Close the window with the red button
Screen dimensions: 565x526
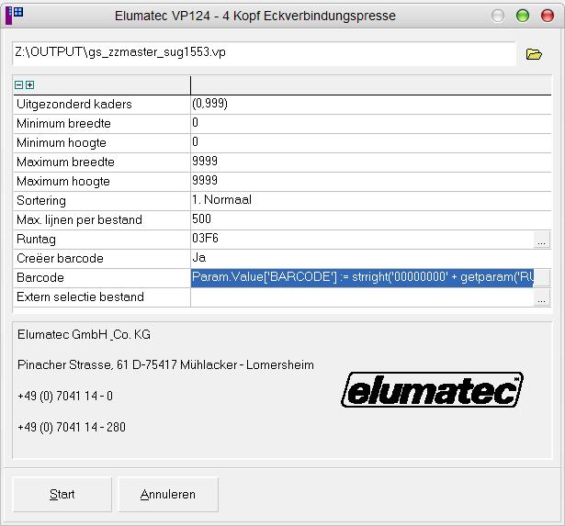click(x=548, y=16)
